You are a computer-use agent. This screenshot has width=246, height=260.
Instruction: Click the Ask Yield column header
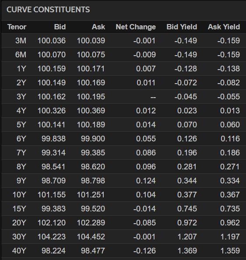pos(224,27)
